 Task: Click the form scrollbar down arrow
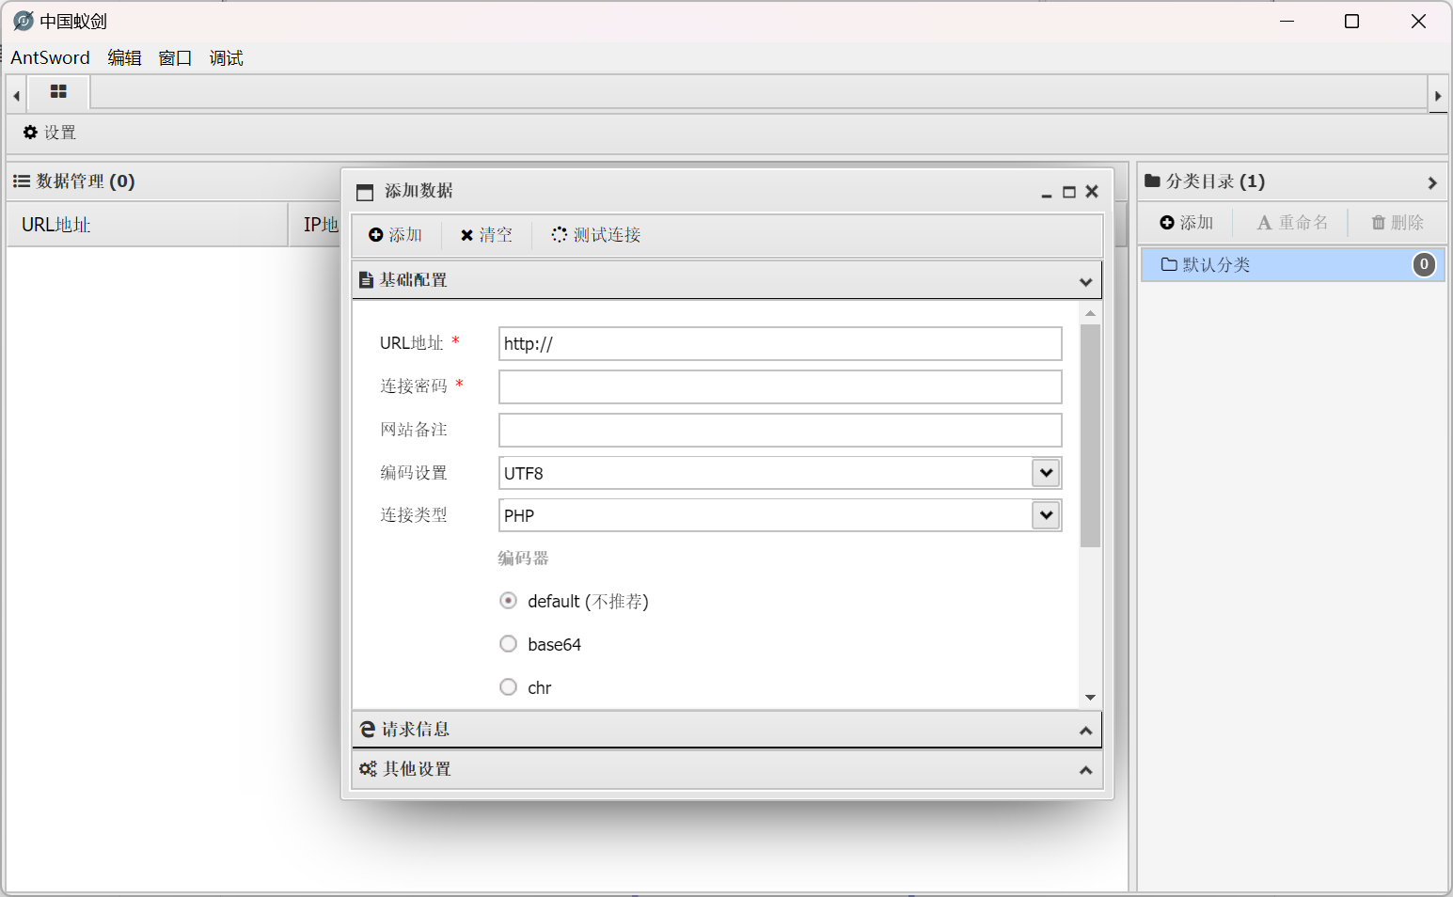(1090, 698)
